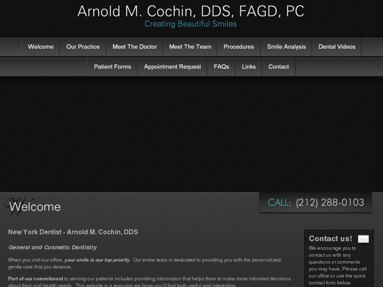Open the Welcome menu item
Screen dimensions: 383x287
[41, 47]
